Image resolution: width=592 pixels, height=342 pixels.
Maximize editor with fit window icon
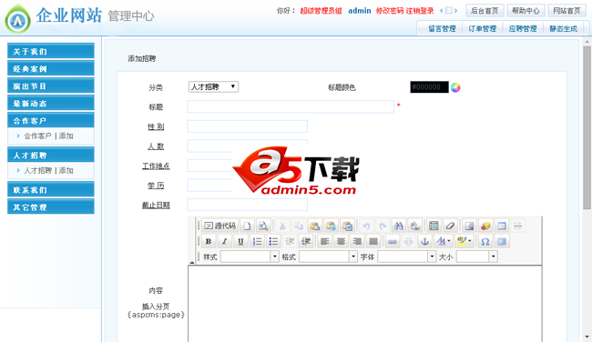coord(502,241)
